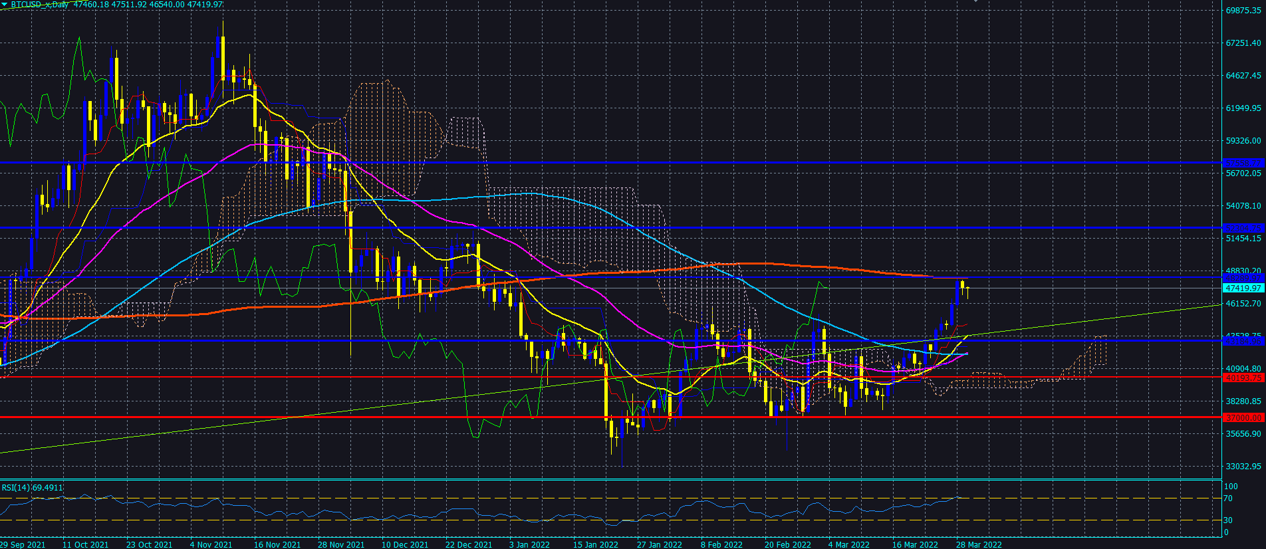Click the 28 Mar 2022 date label

(979, 544)
